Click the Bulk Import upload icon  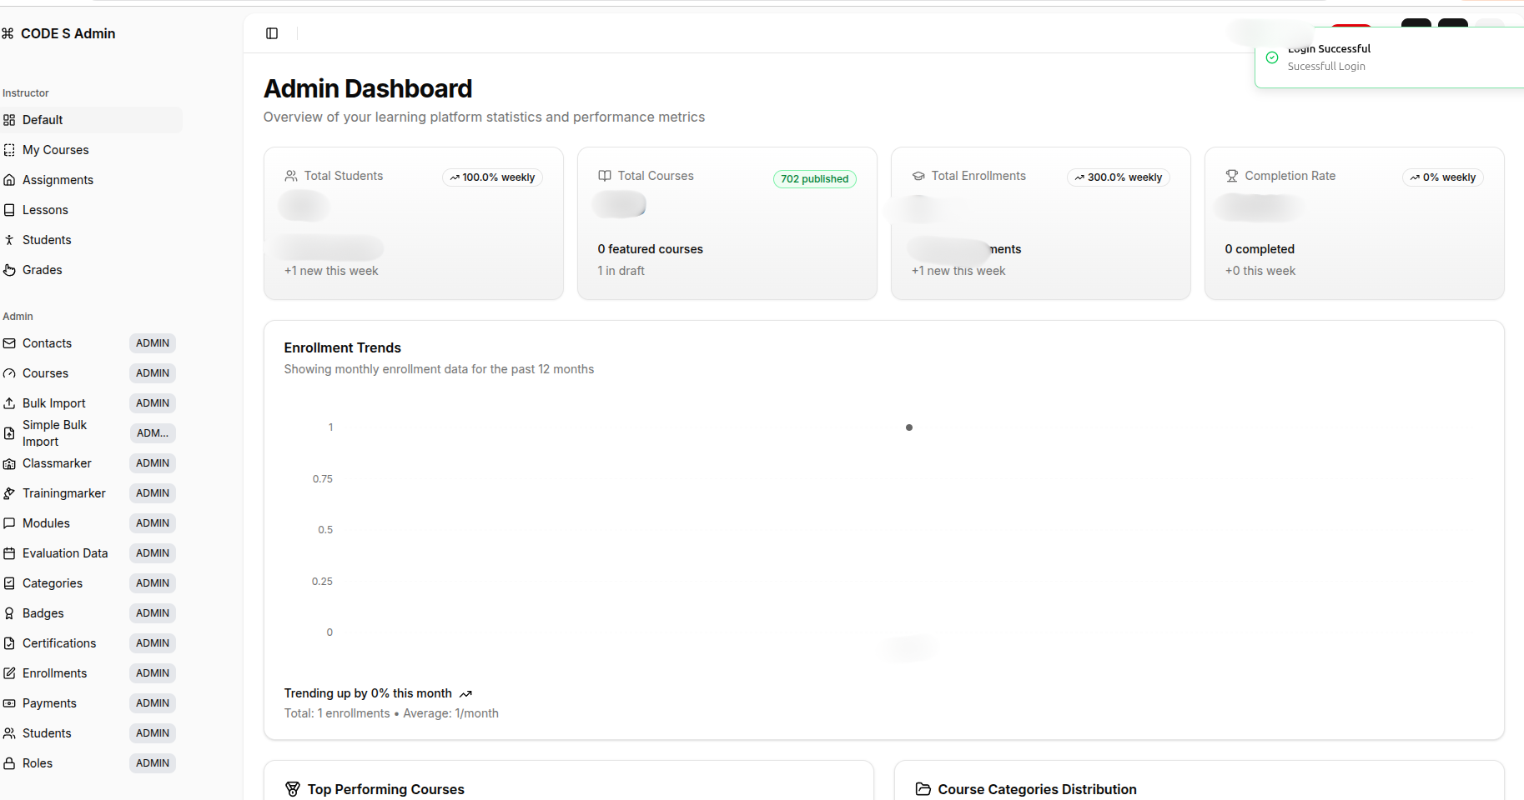point(9,403)
